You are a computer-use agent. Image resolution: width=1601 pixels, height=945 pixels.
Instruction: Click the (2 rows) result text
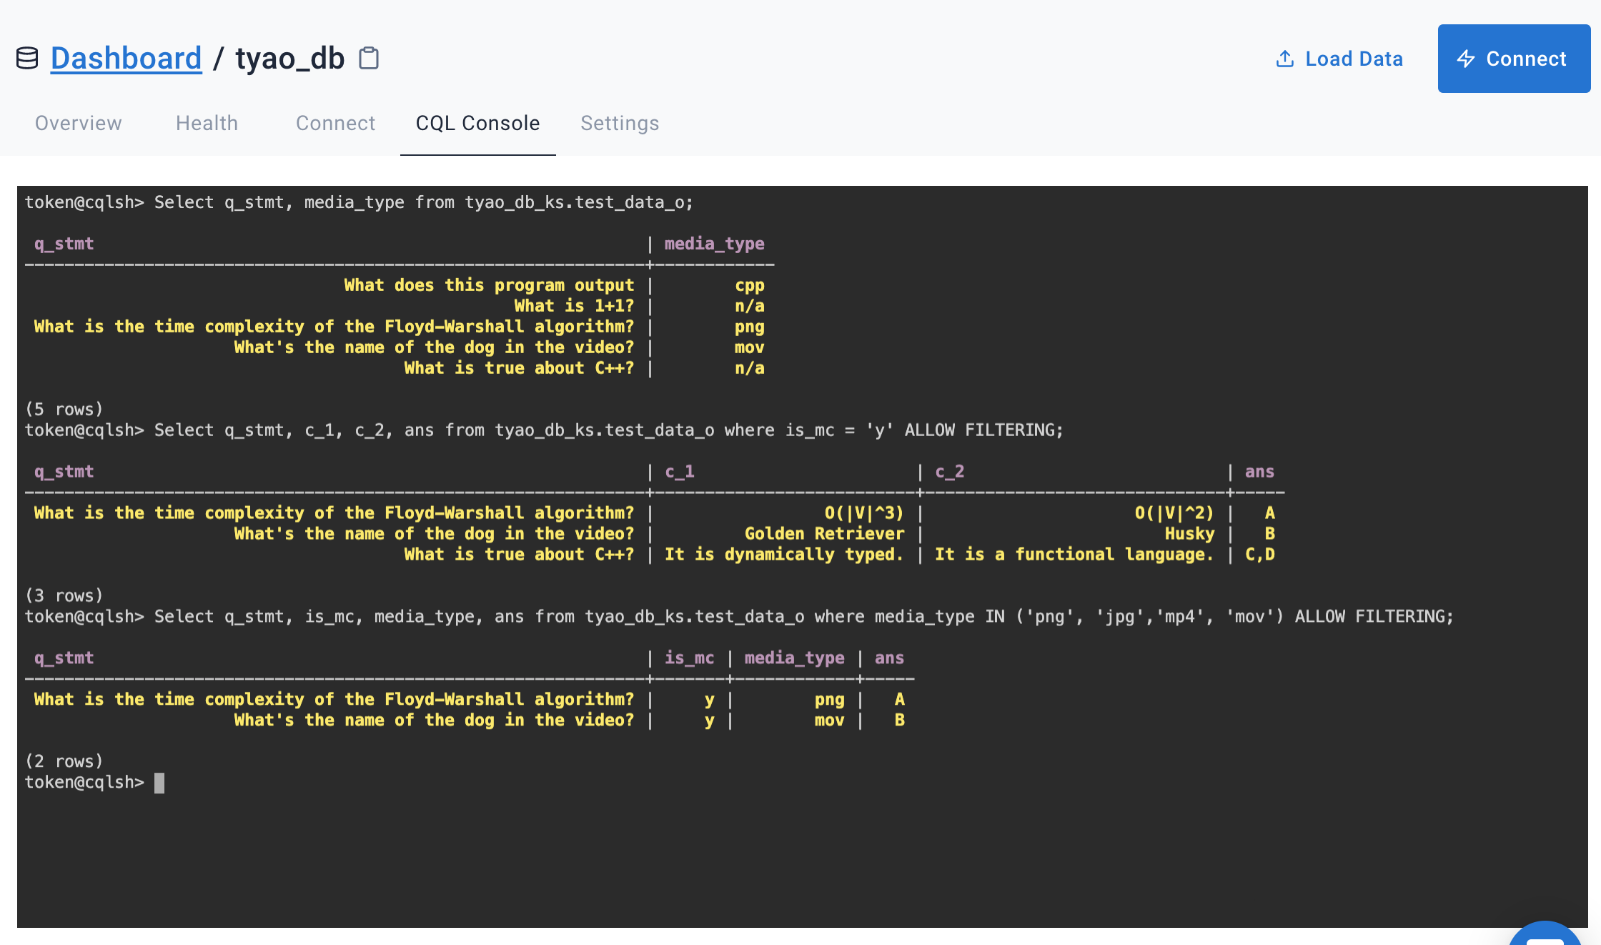[x=64, y=761]
